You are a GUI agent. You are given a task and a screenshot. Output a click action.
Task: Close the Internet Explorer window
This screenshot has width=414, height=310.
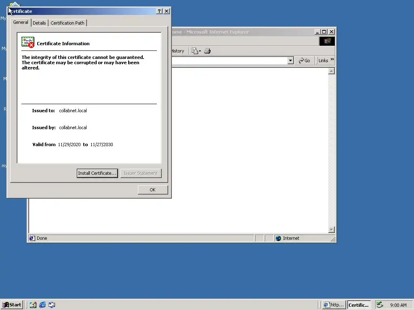332,32
